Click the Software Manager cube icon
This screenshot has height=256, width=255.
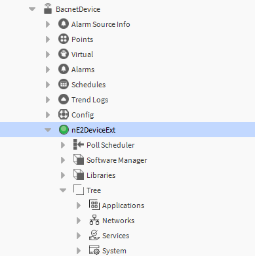coord(79,160)
